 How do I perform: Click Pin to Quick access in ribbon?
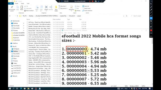(x=12, y=8)
